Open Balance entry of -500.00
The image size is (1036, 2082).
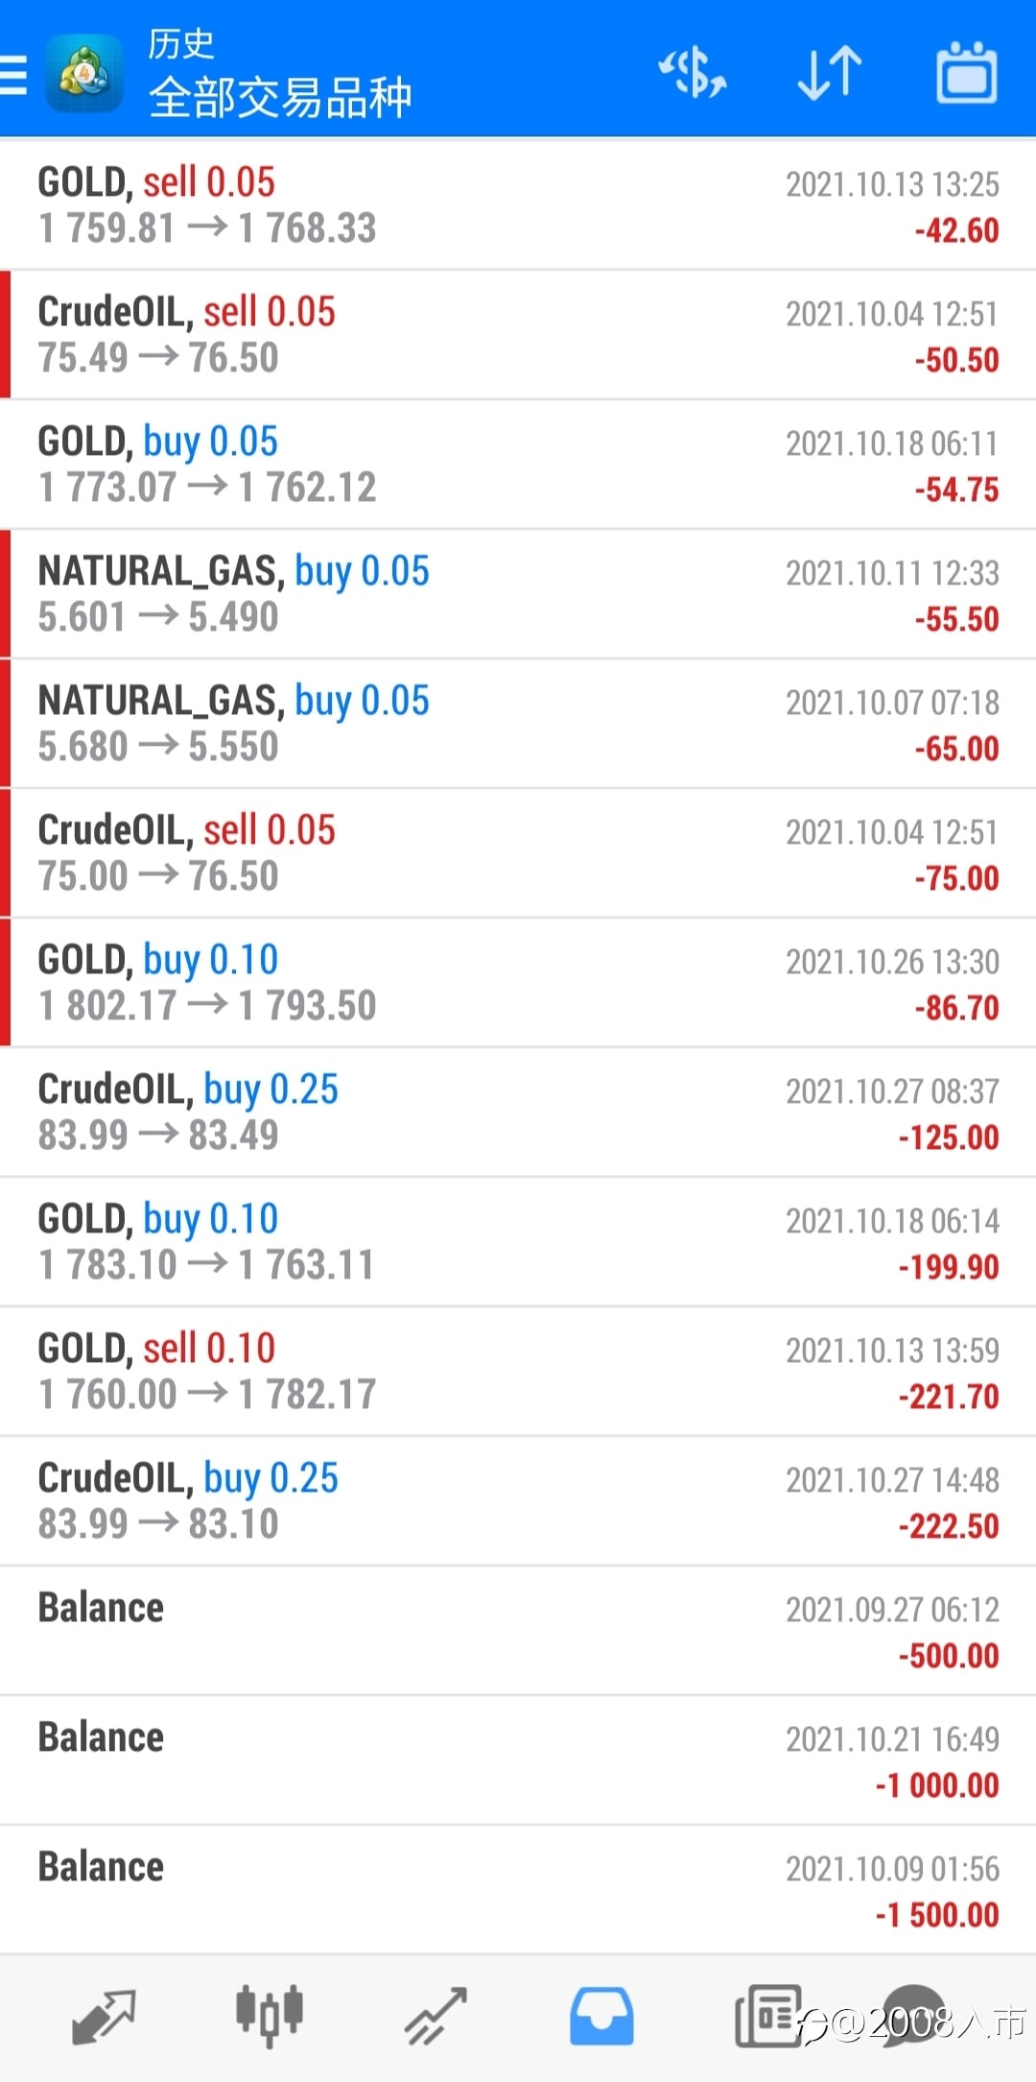point(518,1631)
